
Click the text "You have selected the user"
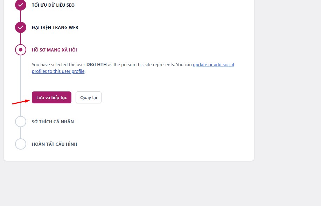point(58,65)
